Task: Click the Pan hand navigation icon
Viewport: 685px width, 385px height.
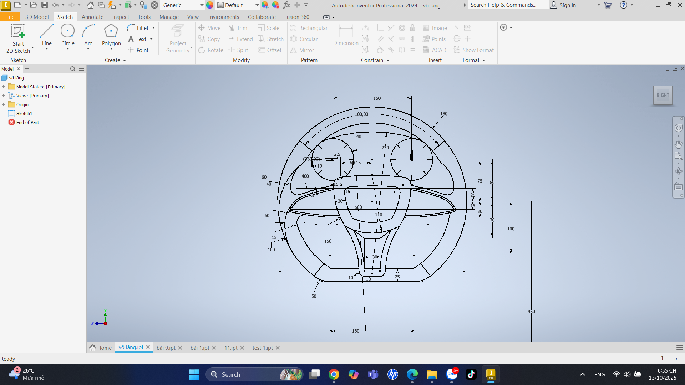Action: tap(678, 144)
